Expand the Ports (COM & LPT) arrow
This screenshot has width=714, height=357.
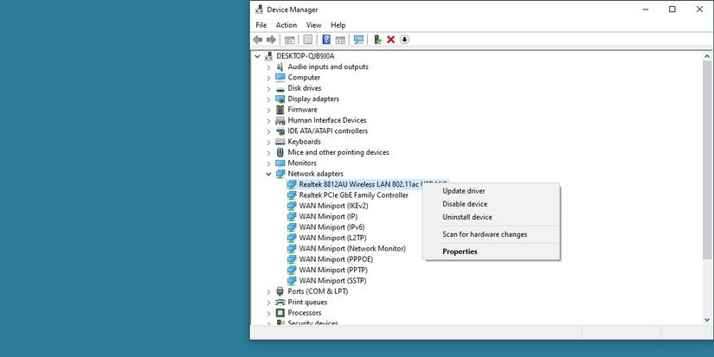pos(268,291)
